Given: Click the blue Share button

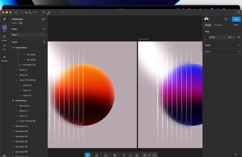Looking at the screenshot, I should pos(236,19).
